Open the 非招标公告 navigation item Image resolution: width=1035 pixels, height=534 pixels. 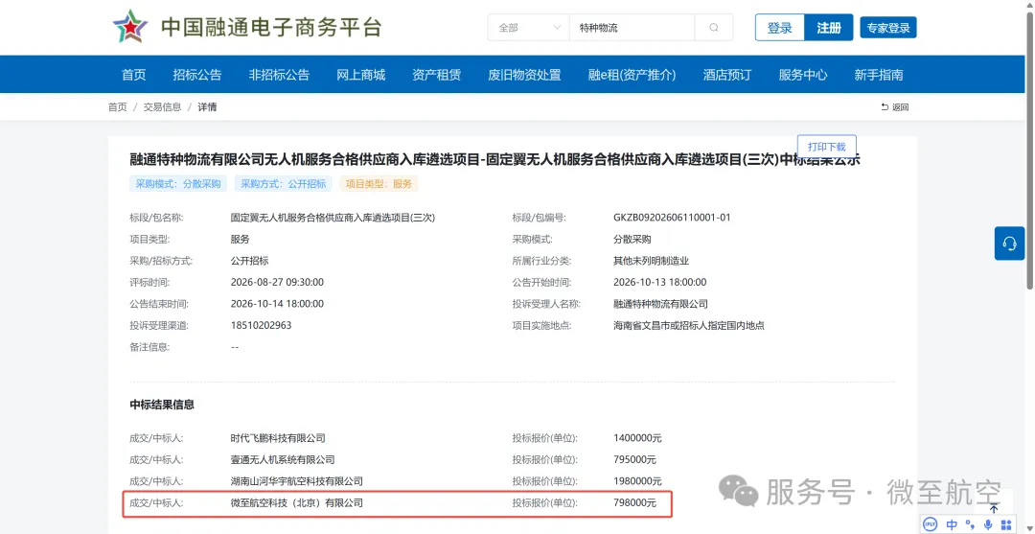279,75
